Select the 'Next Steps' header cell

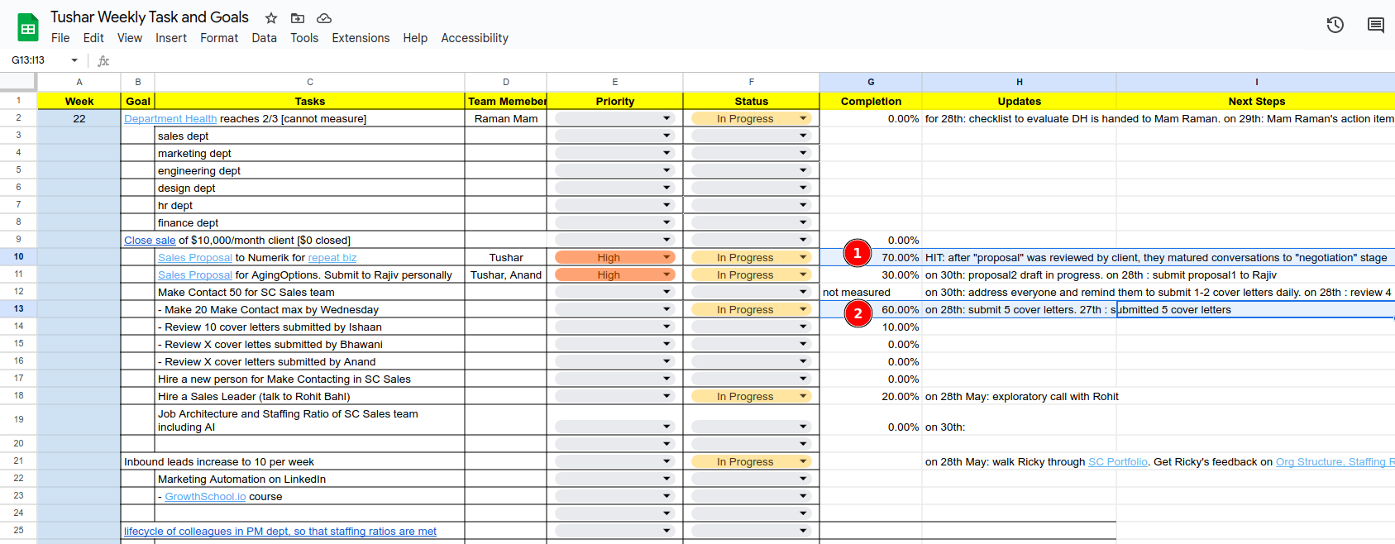[x=1256, y=102]
